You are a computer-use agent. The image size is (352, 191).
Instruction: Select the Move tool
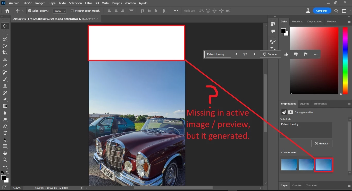coord(5,26)
